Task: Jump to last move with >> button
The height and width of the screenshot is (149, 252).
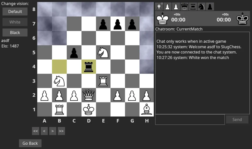Action: click(x=61, y=131)
